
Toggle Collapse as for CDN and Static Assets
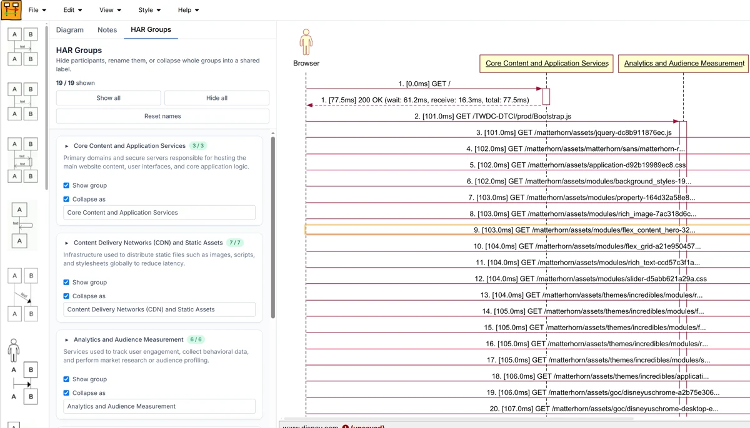click(66, 296)
